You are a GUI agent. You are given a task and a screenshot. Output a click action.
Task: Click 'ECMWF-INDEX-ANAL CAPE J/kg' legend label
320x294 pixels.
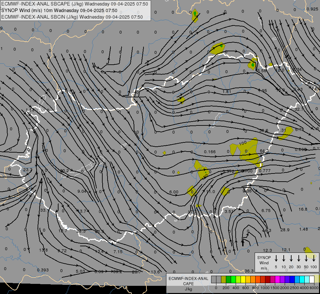[188, 284]
